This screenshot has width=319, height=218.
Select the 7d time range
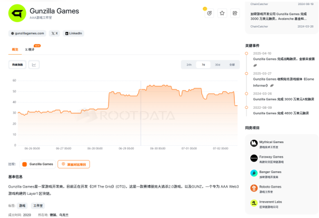pos(203,65)
